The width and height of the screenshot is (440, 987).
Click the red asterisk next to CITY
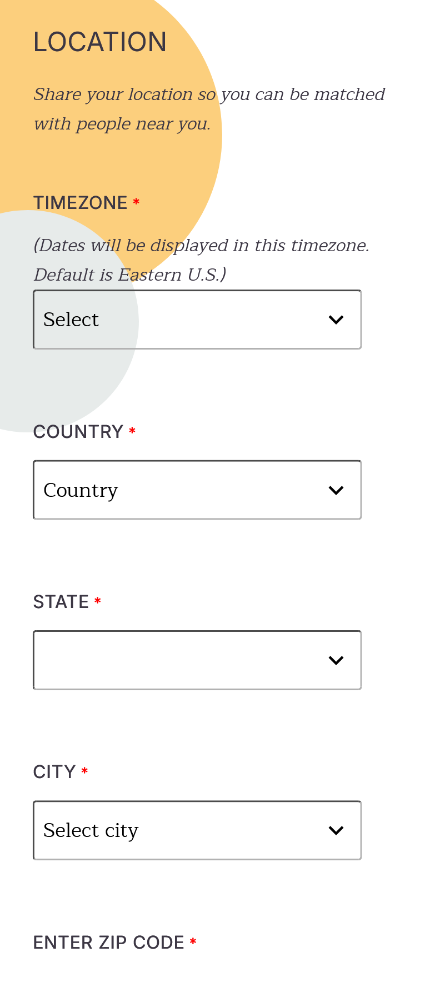coord(84,771)
